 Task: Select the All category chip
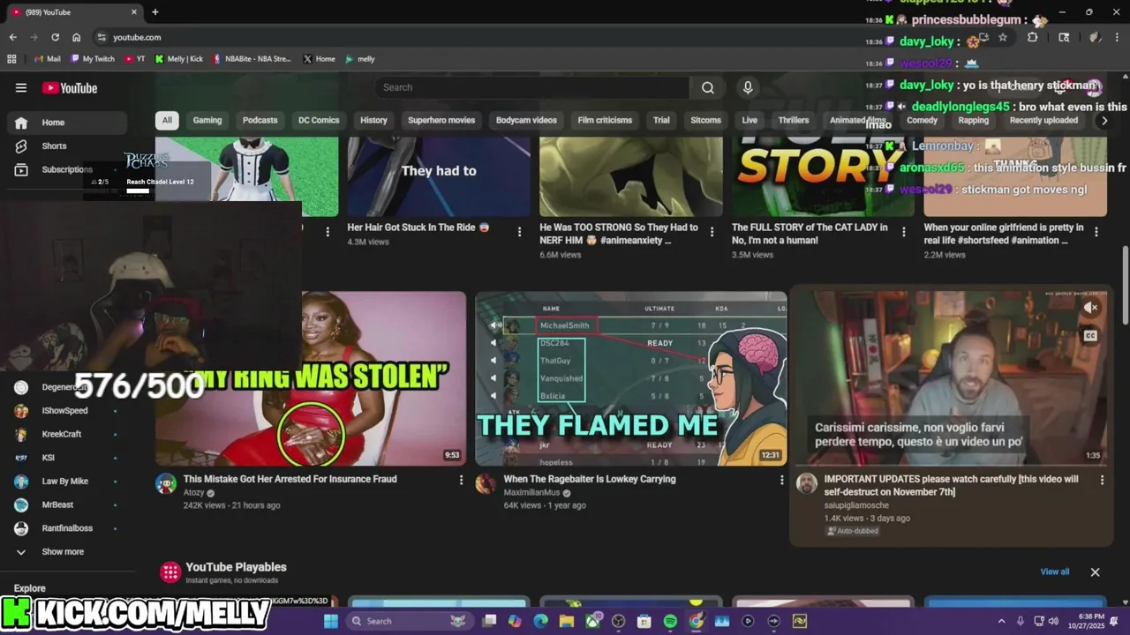[167, 120]
